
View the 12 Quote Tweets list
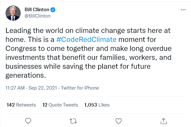tap(60, 105)
